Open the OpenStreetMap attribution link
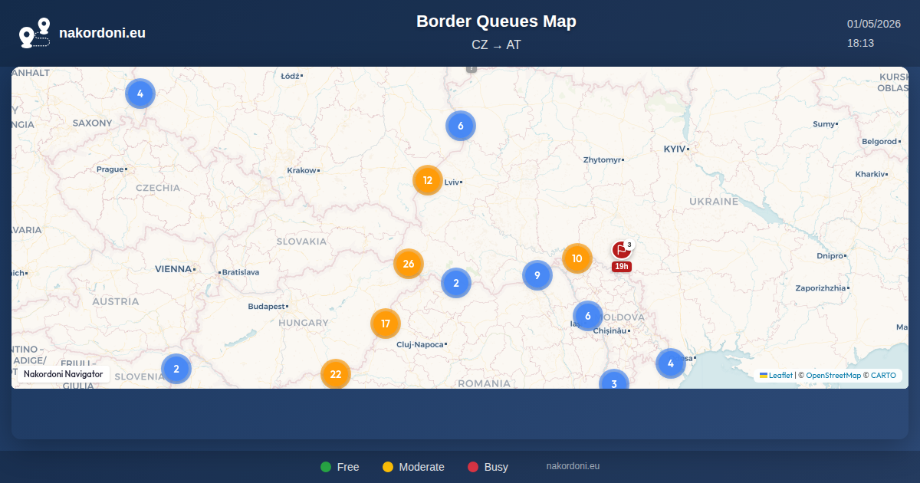 coord(833,376)
